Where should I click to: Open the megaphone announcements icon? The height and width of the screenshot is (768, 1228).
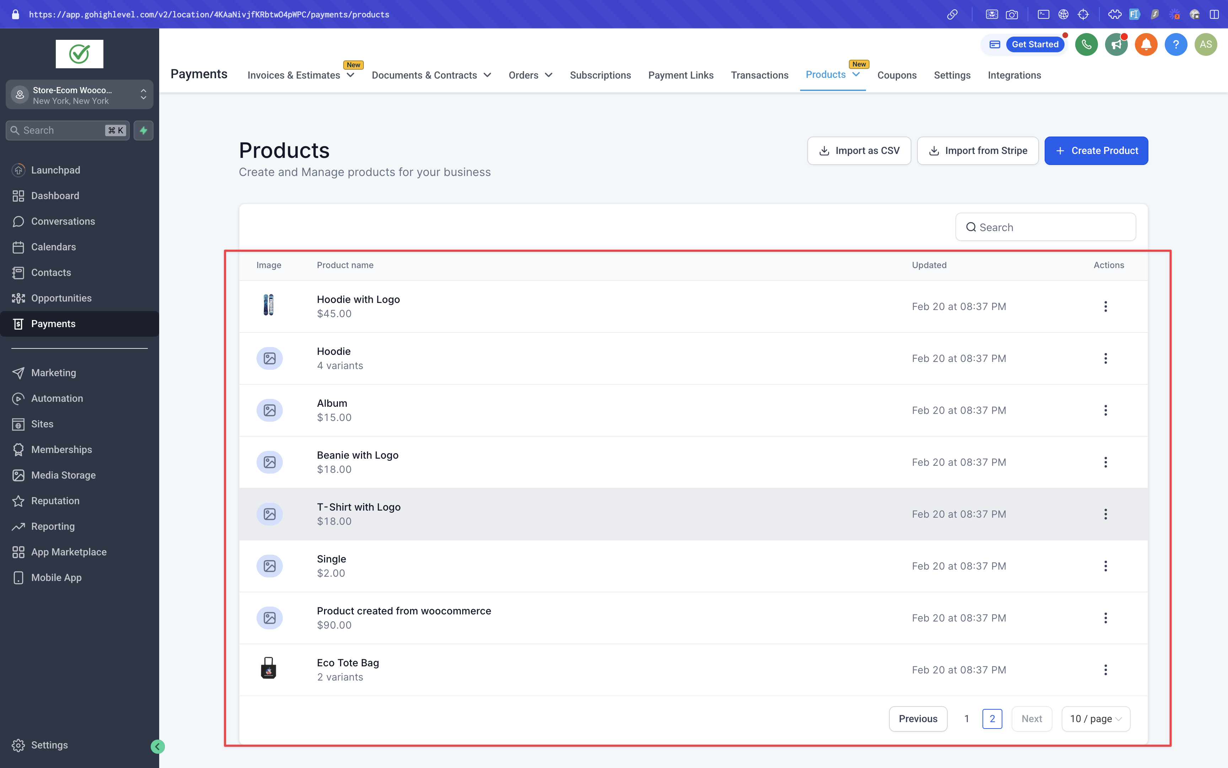coord(1116,45)
